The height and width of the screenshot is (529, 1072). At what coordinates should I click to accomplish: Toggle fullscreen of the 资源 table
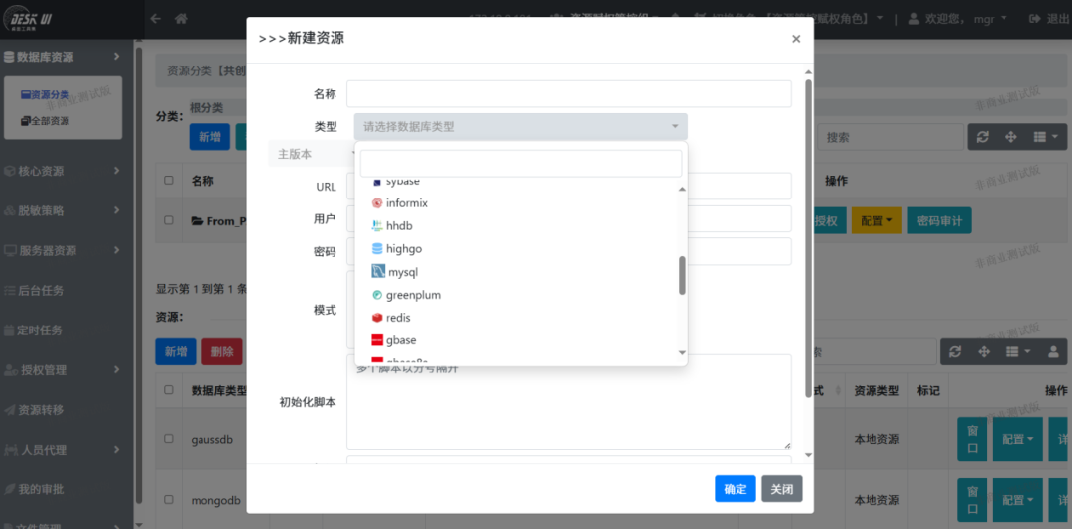(984, 351)
